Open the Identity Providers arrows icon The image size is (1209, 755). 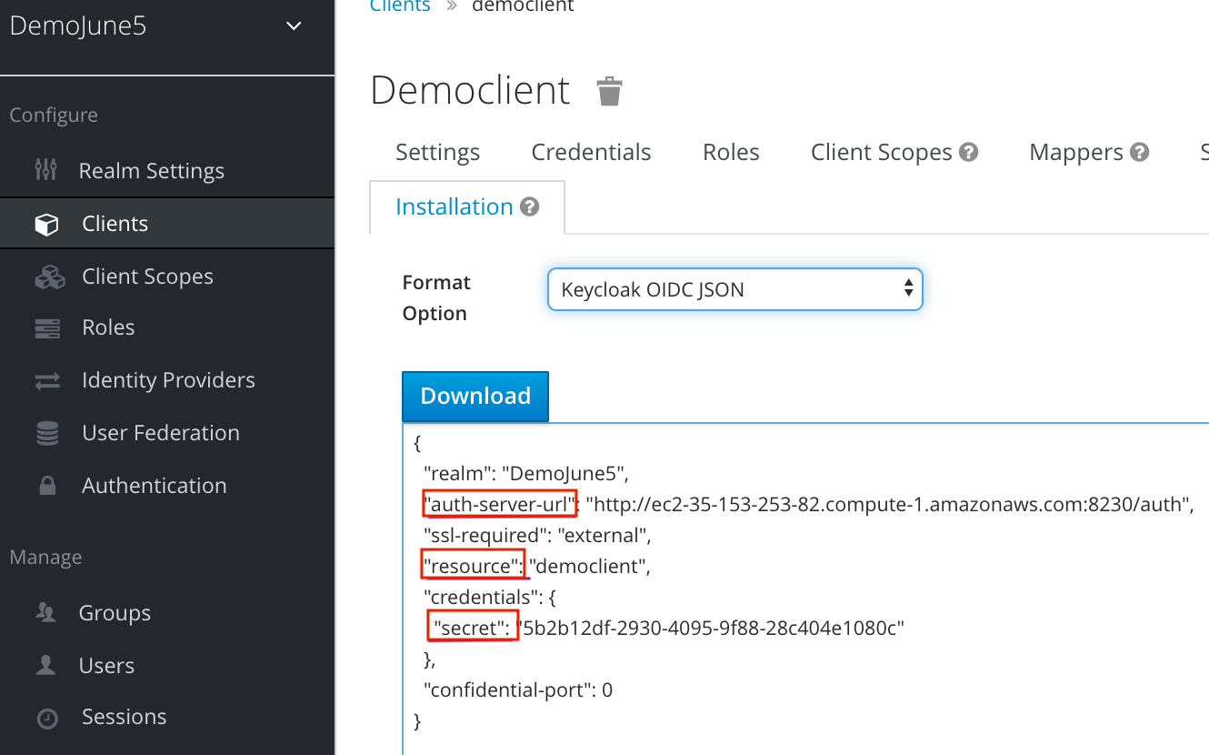pos(47,381)
